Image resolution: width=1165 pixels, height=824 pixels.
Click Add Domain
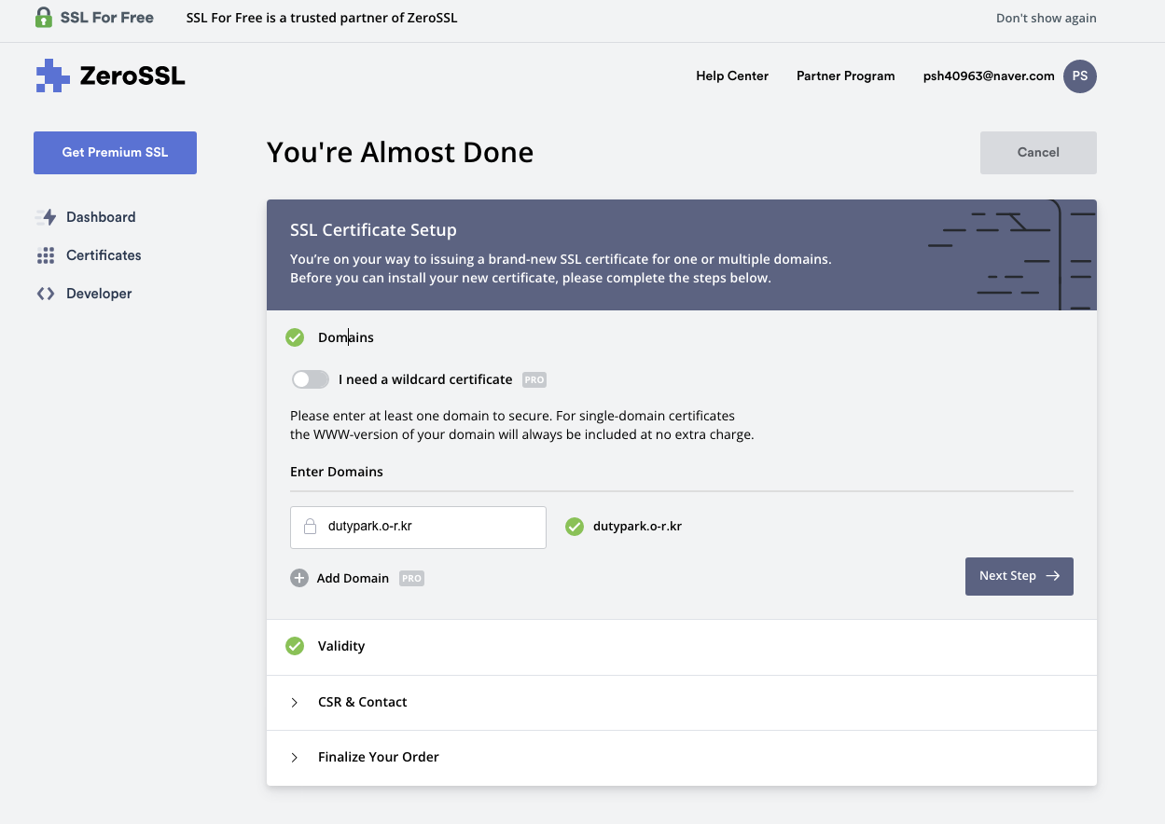pos(353,578)
